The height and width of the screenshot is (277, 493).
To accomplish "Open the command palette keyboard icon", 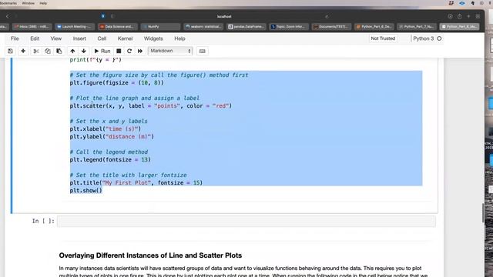I will coord(202,51).
